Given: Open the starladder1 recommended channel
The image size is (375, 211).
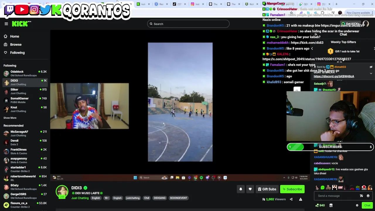Looking at the screenshot, I should pos(25,169).
